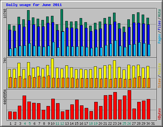Select the red KBytes bar for day 10

[x=53, y=109]
